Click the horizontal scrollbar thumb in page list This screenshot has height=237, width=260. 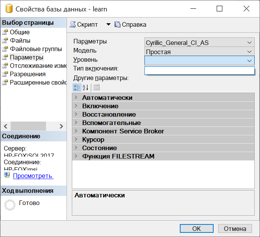29,127
